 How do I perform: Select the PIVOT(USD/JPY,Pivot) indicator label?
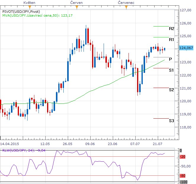click(21, 12)
